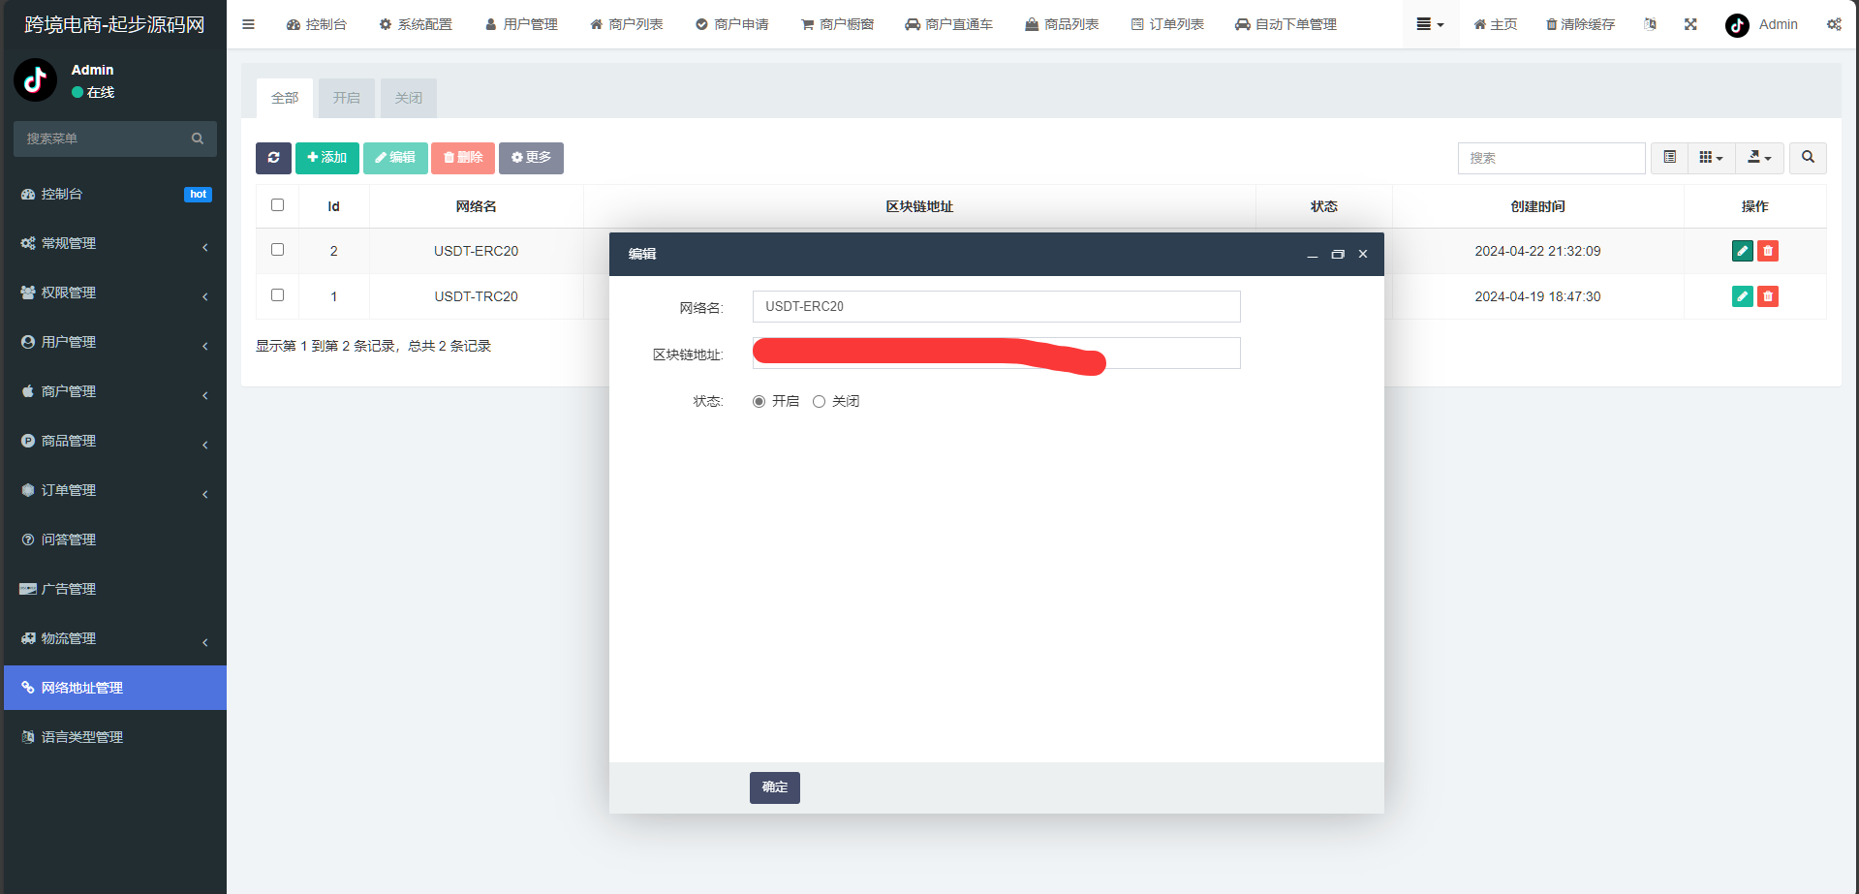1859x894 pixels.
Task: Open the top bar list dropdown menu
Action: pyautogui.click(x=1430, y=24)
